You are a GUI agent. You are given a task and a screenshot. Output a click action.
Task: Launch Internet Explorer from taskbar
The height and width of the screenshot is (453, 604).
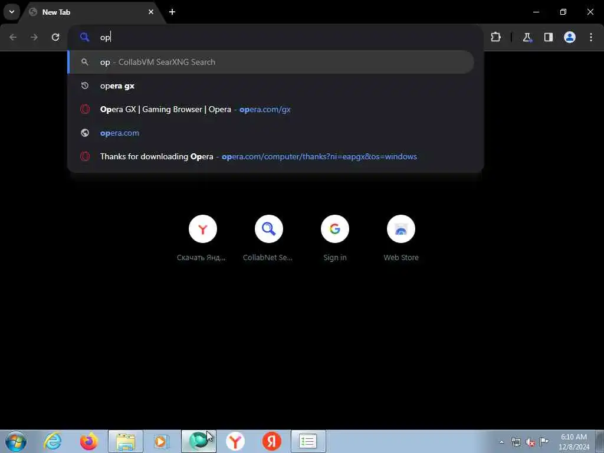[52, 441]
